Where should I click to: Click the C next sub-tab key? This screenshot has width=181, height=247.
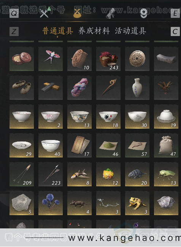(175, 31)
